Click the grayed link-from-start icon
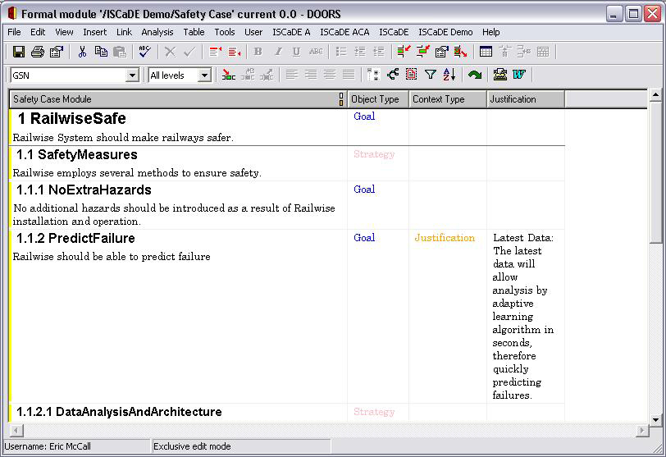This screenshot has height=457, width=666. pos(267,75)
